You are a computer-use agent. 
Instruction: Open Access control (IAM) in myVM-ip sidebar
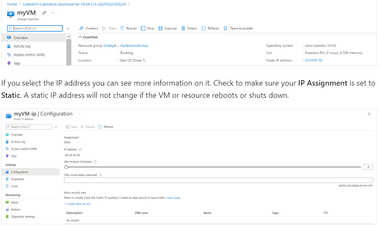point(24,149)
